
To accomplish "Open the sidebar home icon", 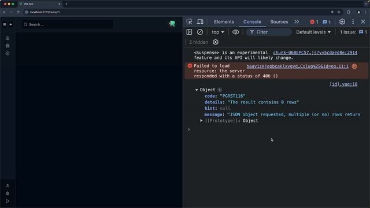I will pos(8,38).
